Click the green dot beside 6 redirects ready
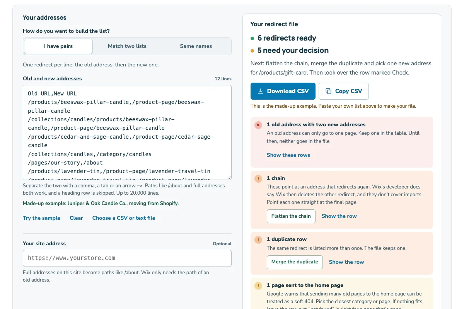The image size is (464, 309). click(x=252, y=38)
